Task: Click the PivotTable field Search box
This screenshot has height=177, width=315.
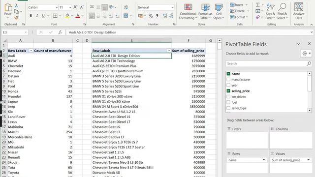Action: (x=269, y=63)
